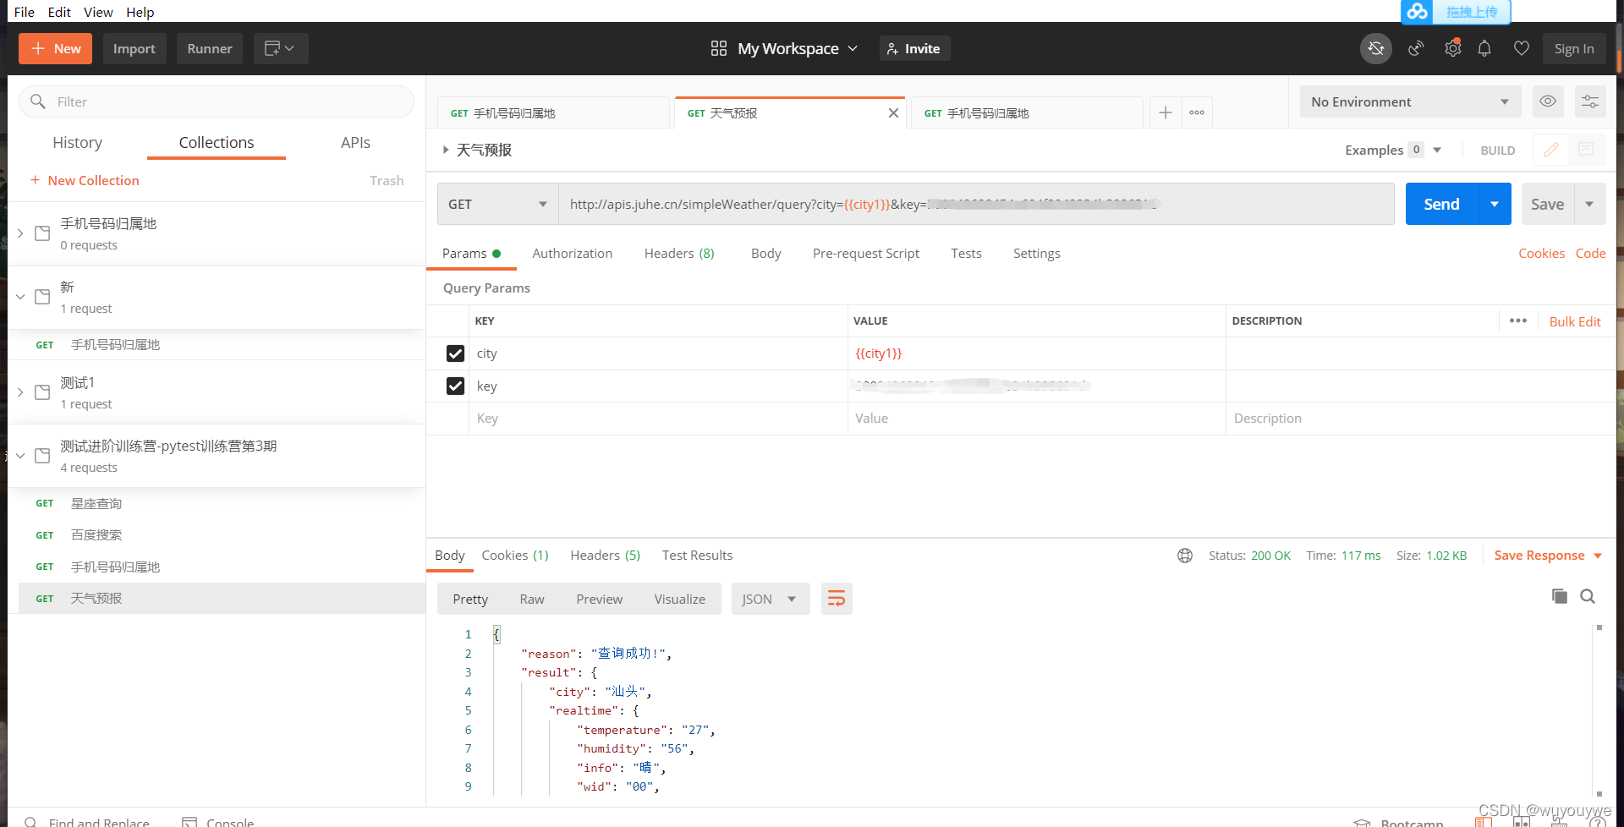
Task: Open the Examples dropdown
Action: [1393, 150]
